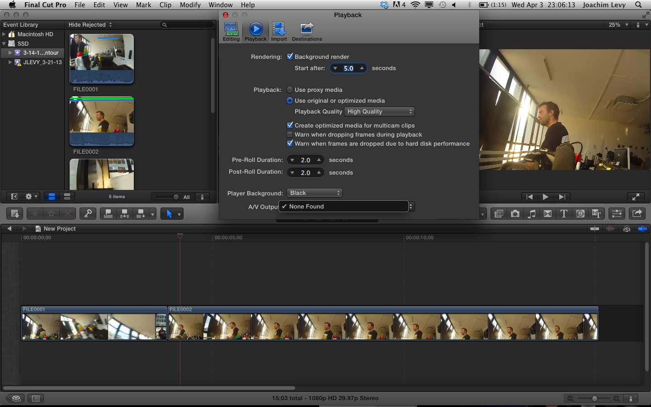Open the Window menu
The width and height of the screenshot is (651, 407).
click(x=221, y=5)
